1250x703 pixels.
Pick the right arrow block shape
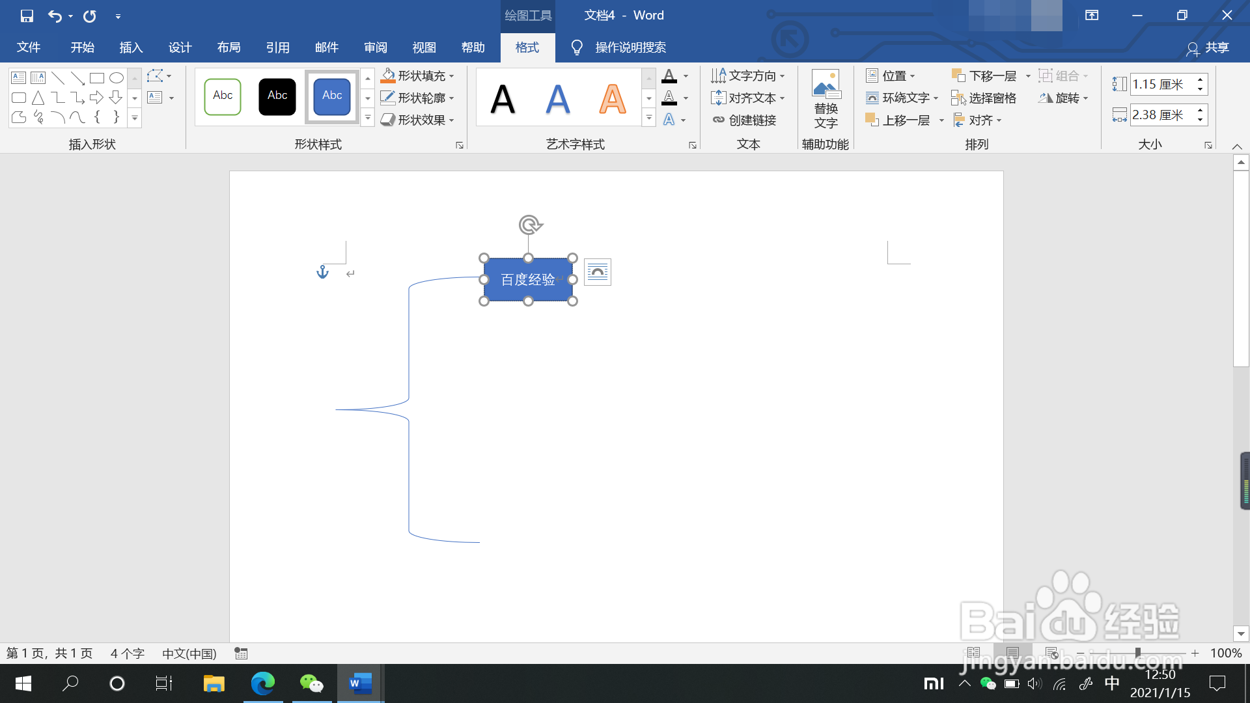[x=97, y=98]
